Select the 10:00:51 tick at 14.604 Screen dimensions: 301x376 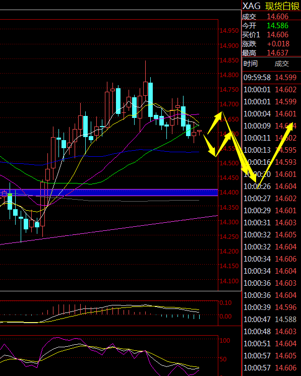[x=271, y=343]
